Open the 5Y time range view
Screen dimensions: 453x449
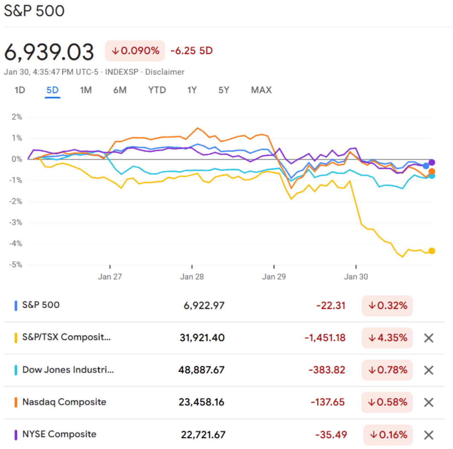click(x=224, y=90)
